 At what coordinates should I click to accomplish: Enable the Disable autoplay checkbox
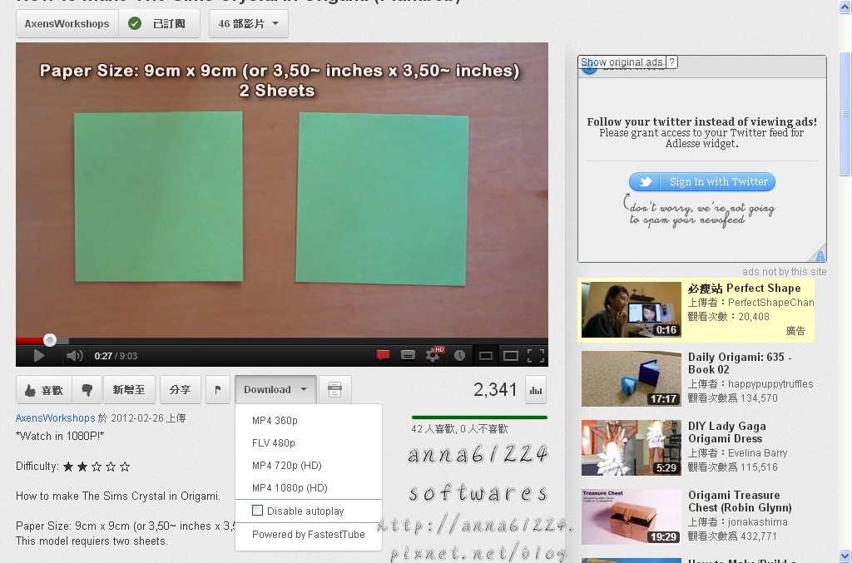[258, 511]
